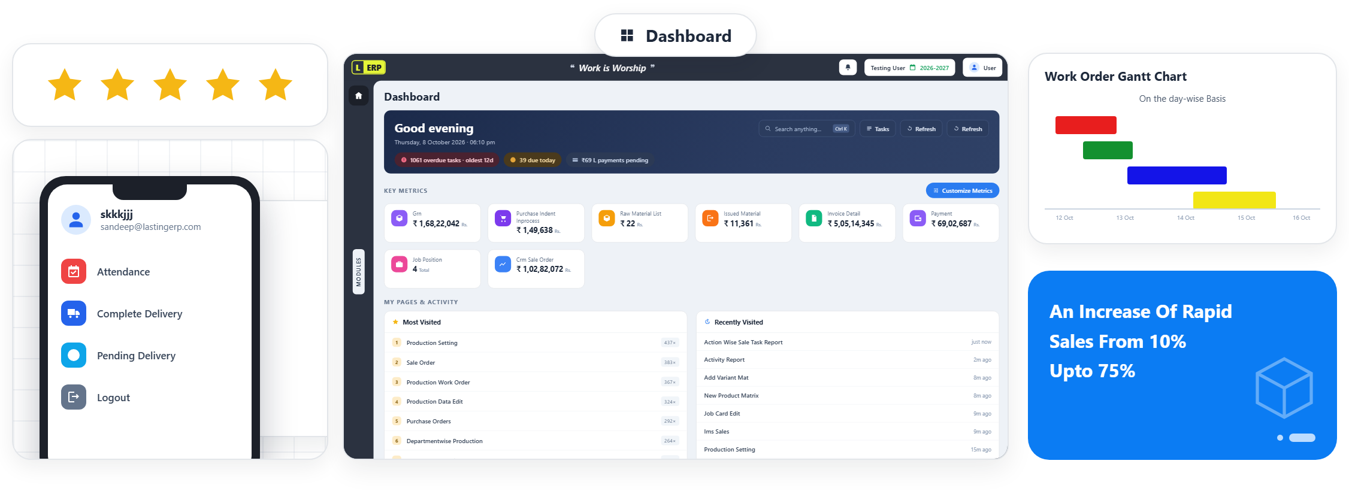The width and height of the screenshot is (1349, 503).
Task: Click the Payment metric icon
Action: tap(918, 219)
